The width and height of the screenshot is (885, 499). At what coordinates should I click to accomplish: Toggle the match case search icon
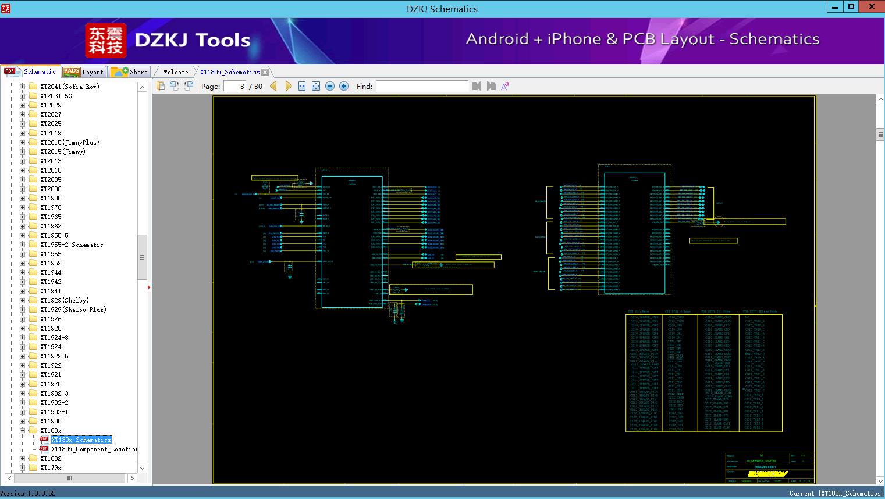pos(505,86)
